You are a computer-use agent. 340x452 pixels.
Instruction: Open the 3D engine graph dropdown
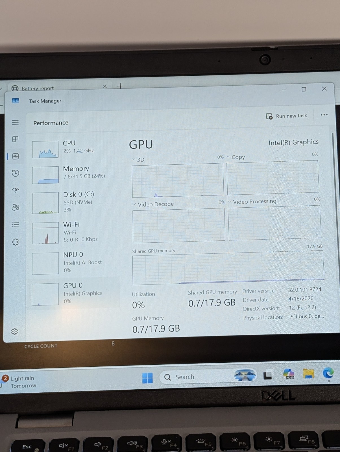[134, 160]
